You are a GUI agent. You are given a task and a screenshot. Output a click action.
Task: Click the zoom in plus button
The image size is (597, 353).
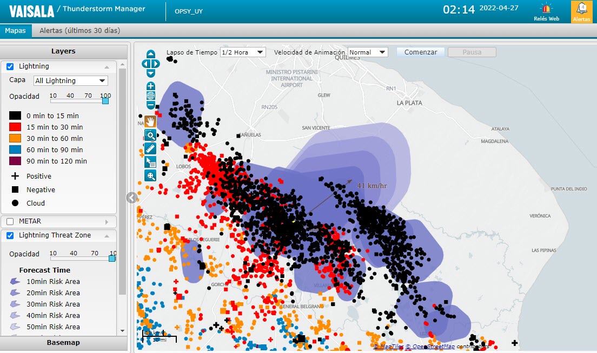pos(151,86)
